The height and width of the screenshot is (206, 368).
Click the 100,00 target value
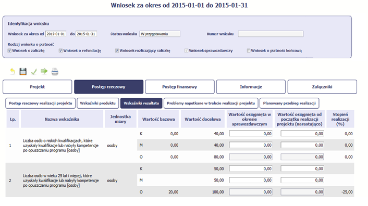click(218, 192)
